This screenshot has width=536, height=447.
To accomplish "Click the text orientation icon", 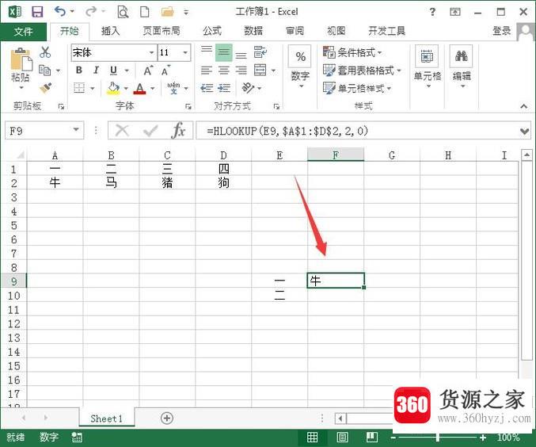I will click(x=248, y=88).
